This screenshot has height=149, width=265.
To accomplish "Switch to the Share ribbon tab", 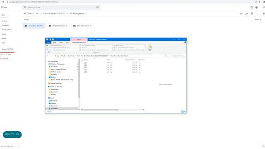I will click(x=61, y=42).
